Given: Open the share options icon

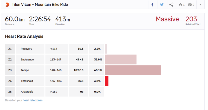Looking at the screenshot, I should 171,5.
